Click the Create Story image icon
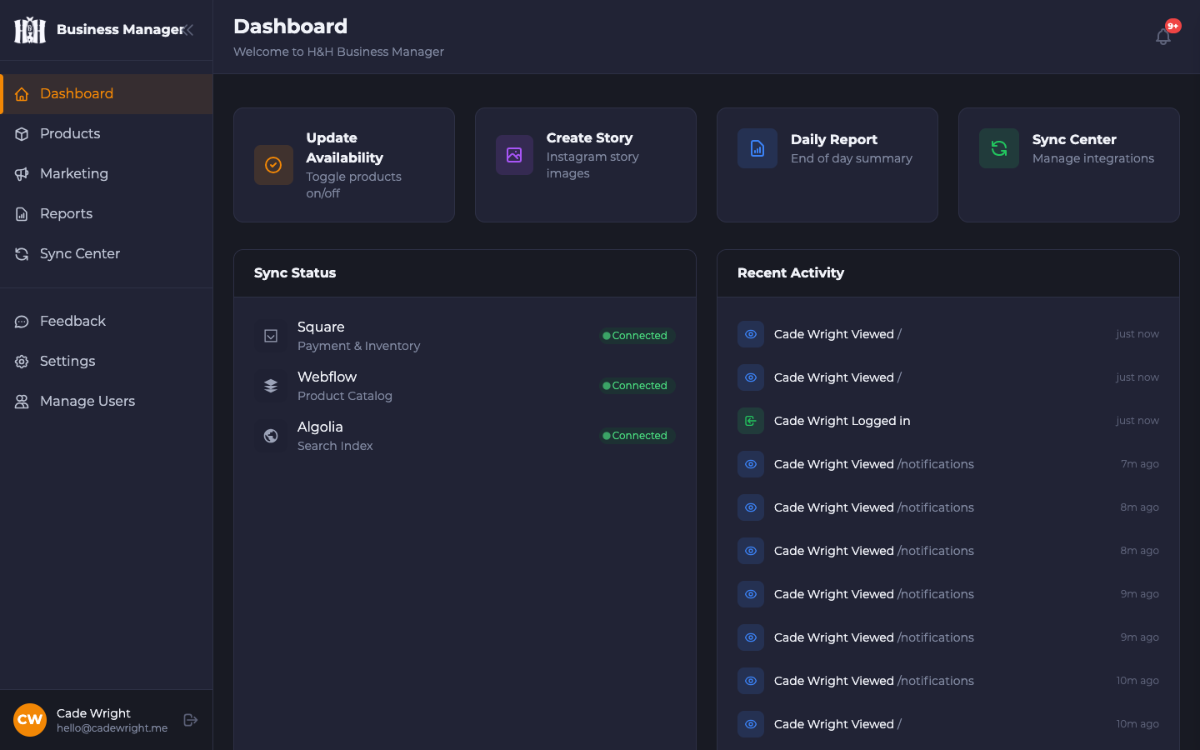The image size is (1200, 750). [514, 155]
